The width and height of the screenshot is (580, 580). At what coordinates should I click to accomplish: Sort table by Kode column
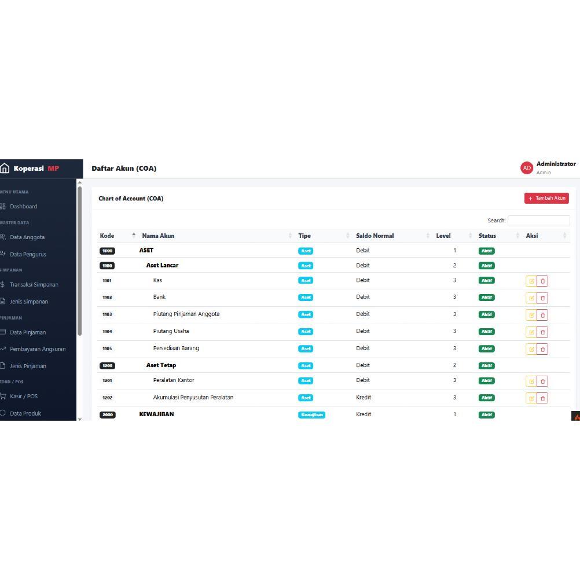tap(117, 236)
